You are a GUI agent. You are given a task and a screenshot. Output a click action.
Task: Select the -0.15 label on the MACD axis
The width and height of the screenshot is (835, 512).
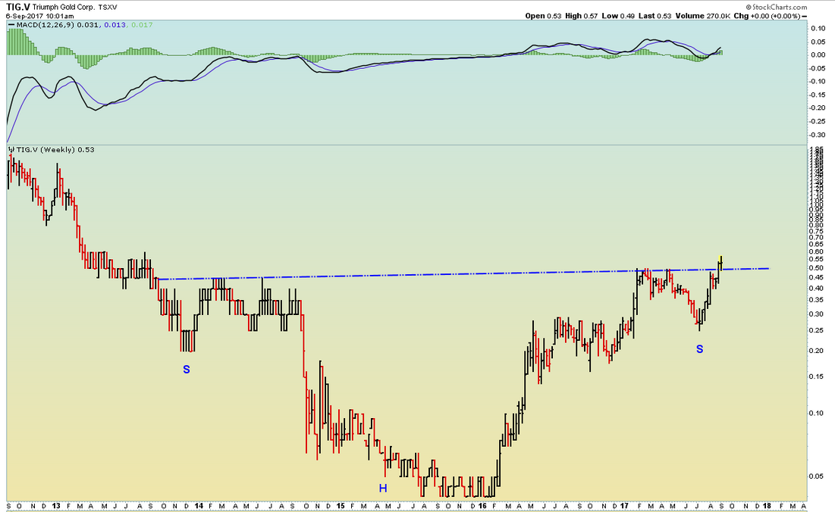[x=817, y=95]
